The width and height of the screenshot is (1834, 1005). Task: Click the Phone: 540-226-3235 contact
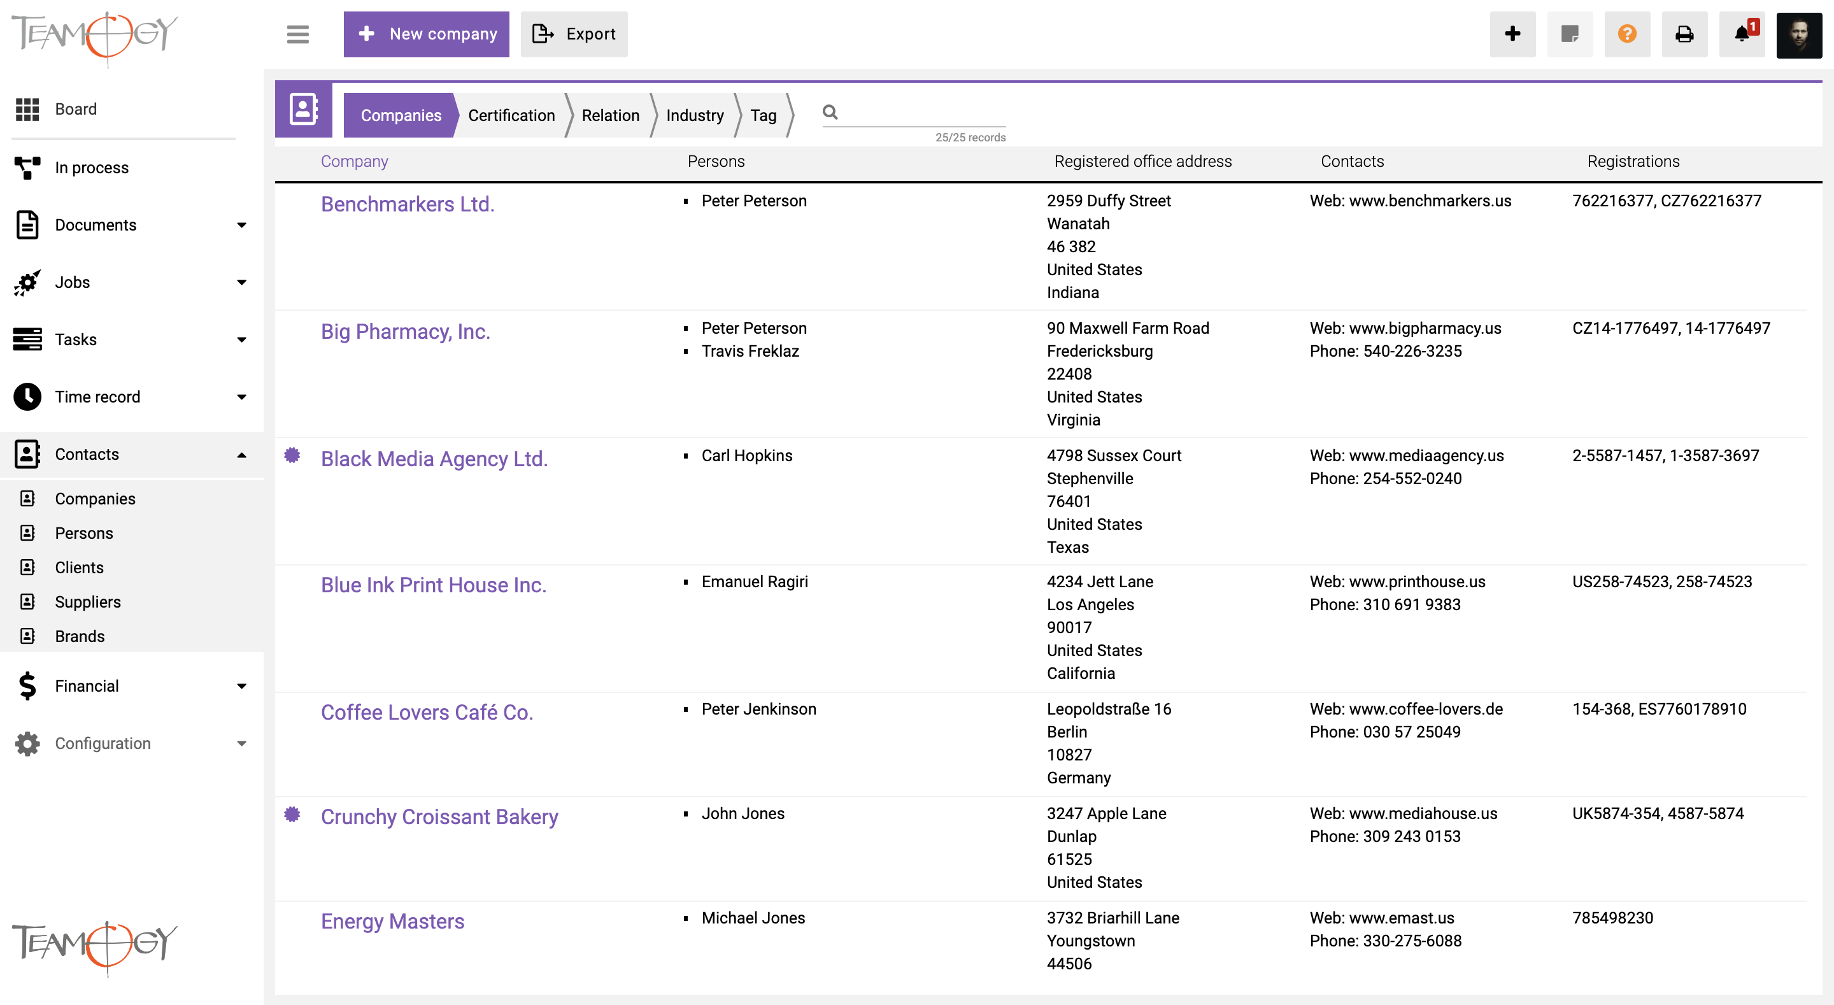[1386, 351]
